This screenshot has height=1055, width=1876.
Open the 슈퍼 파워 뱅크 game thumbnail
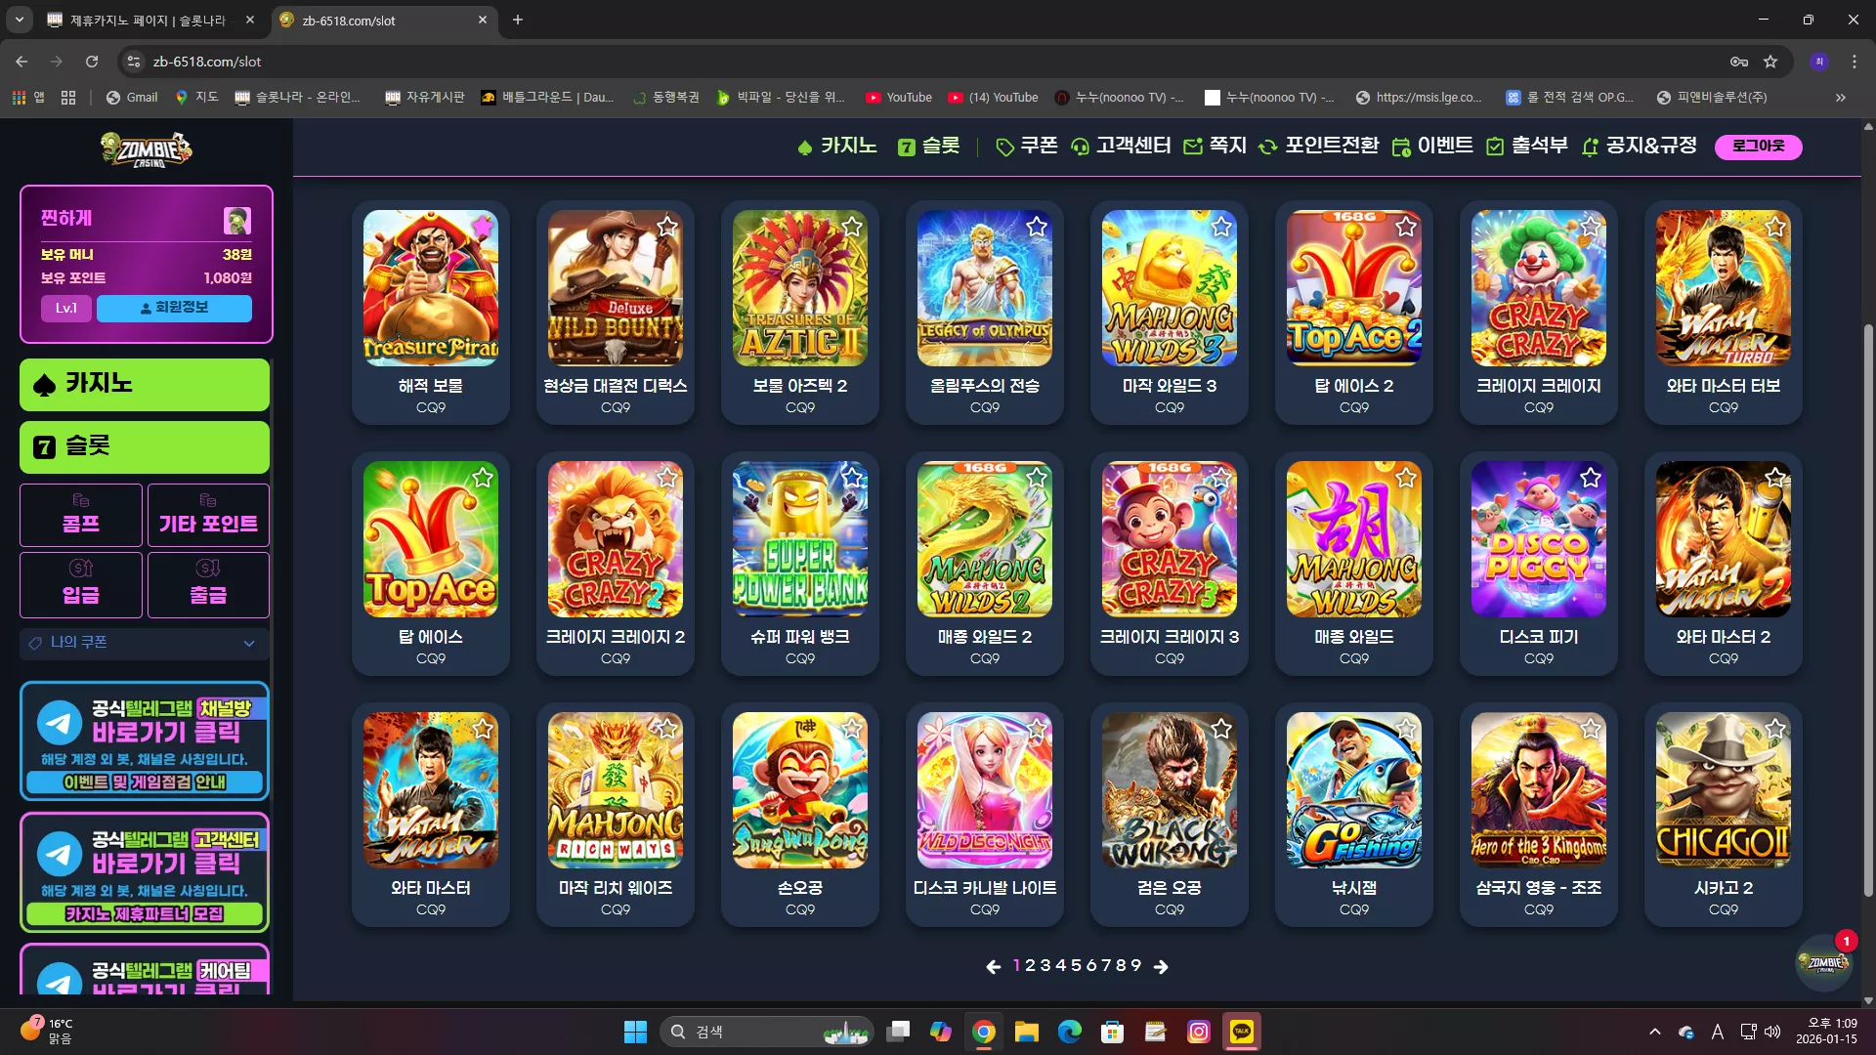point(800,539)
